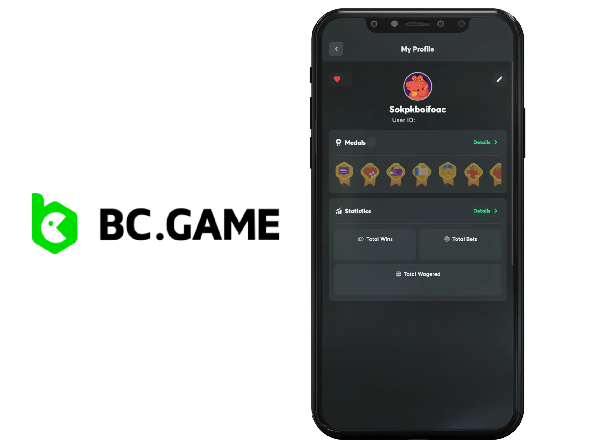
Task: Click the back navigation arrow icon
Action: [336, 49]
